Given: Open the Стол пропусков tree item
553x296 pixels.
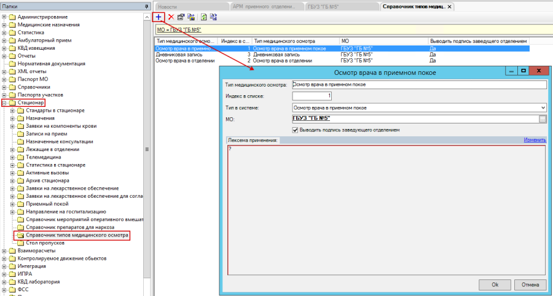Looking at the screenshot, I should click(45, 243).
